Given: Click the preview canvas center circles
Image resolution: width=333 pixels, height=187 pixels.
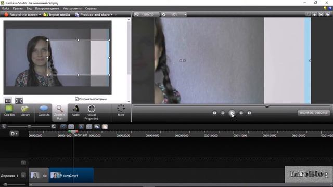Looking at the screenshot, I should click(182, 61).
